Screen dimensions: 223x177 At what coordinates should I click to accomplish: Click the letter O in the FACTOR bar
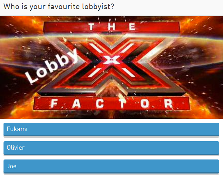(x=145, y=103)
